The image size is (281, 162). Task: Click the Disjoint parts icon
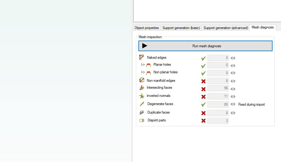tap(142, 120)
